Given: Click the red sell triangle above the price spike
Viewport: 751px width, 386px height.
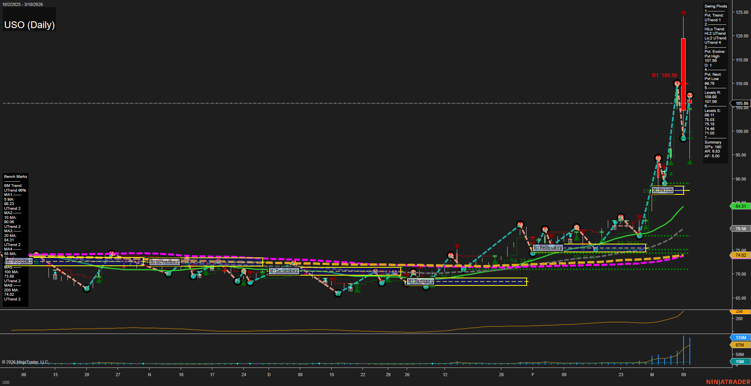Looking at the screenshot, I should coord(683,13).
